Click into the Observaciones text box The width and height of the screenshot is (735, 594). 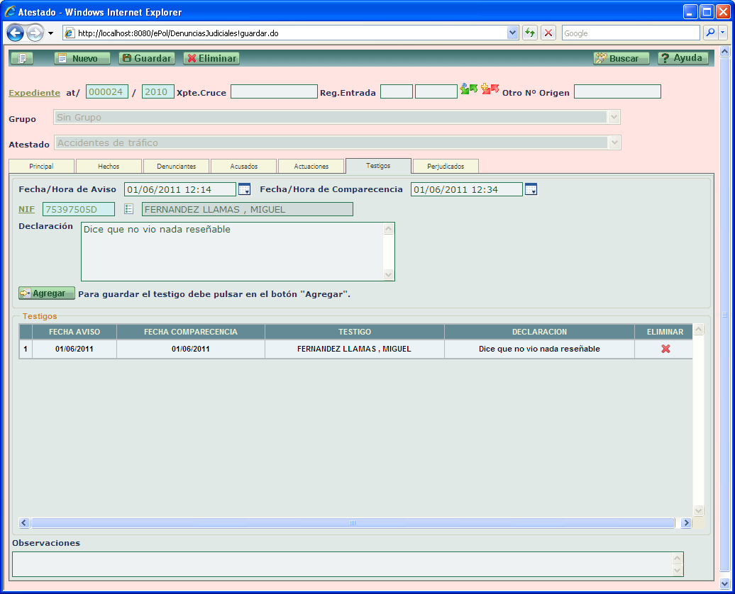tap(341, 564)
